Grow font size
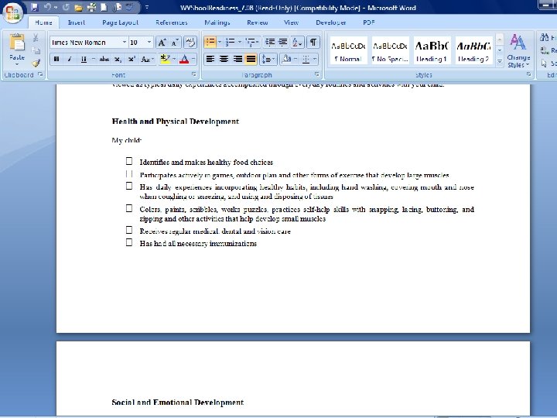Image resolution: width=557 pixels, height=418 pixels. point(162,43)
